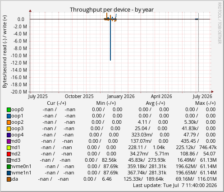Click the md1 max read value '225.12k/'
224x192 pixels.
point(186,147)
